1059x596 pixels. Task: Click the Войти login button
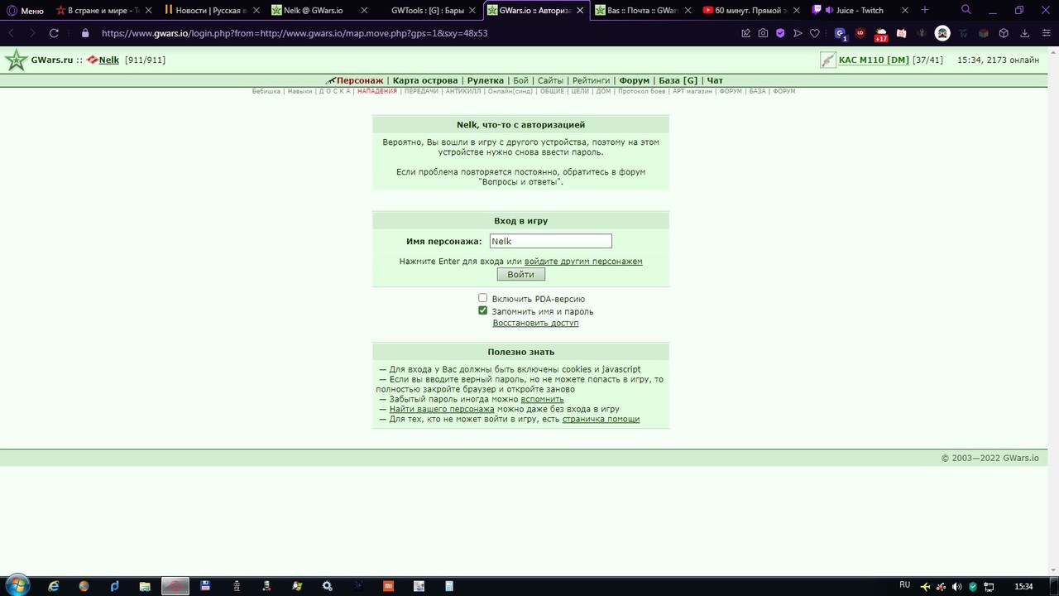tap(520, 274)
